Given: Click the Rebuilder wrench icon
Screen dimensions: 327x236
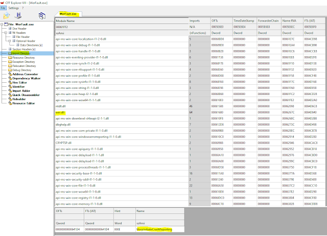Looking at the screenshot, I should click(10, 99).
